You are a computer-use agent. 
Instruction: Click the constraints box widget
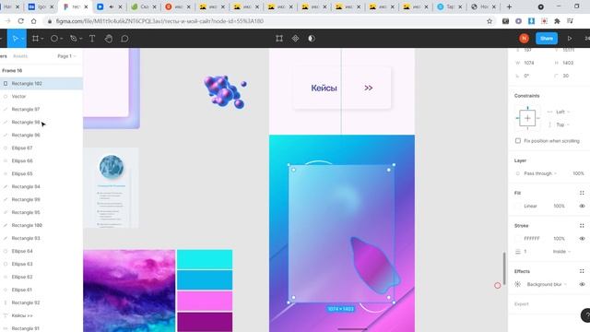527,118
